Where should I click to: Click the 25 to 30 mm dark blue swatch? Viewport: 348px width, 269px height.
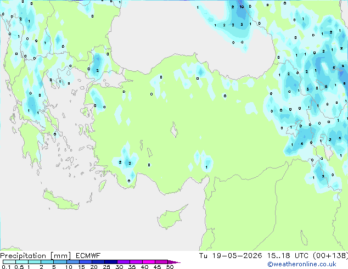click(x=111, y=262)
